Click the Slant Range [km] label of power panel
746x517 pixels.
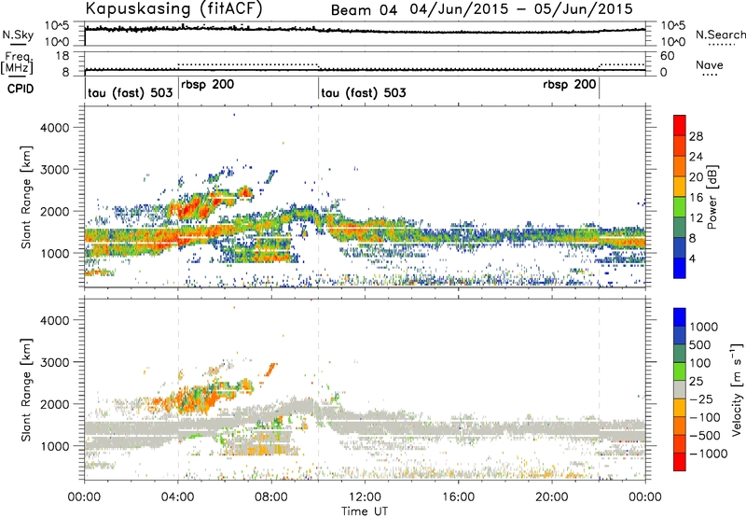click(x=26, y=197)
